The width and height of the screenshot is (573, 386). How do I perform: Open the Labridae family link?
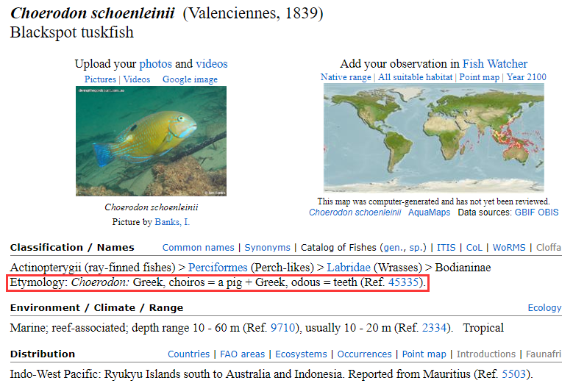pos(349,268)
